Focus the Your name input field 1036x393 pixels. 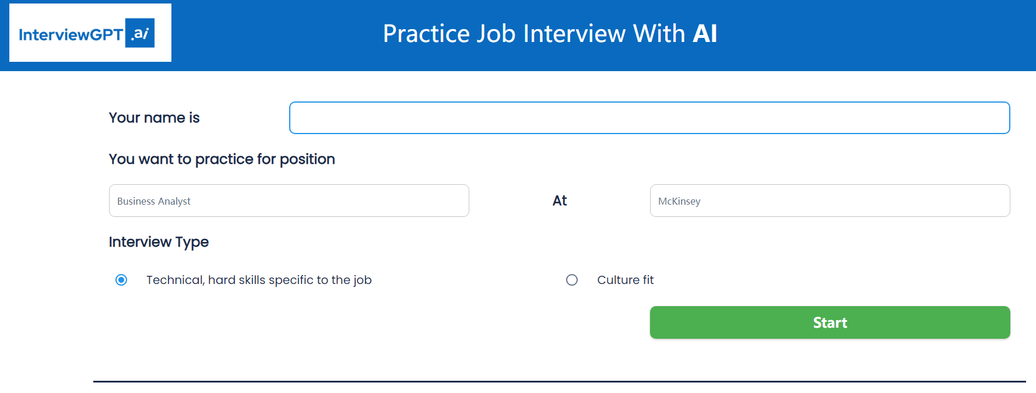tap(649, 118)
